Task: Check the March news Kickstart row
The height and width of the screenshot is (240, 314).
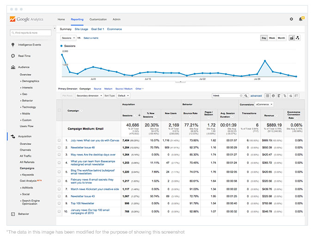Action: pos(59,189)
